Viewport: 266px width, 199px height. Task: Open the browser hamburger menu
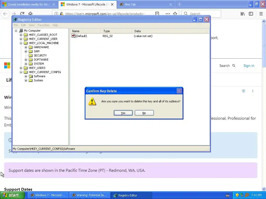point(261,14)
